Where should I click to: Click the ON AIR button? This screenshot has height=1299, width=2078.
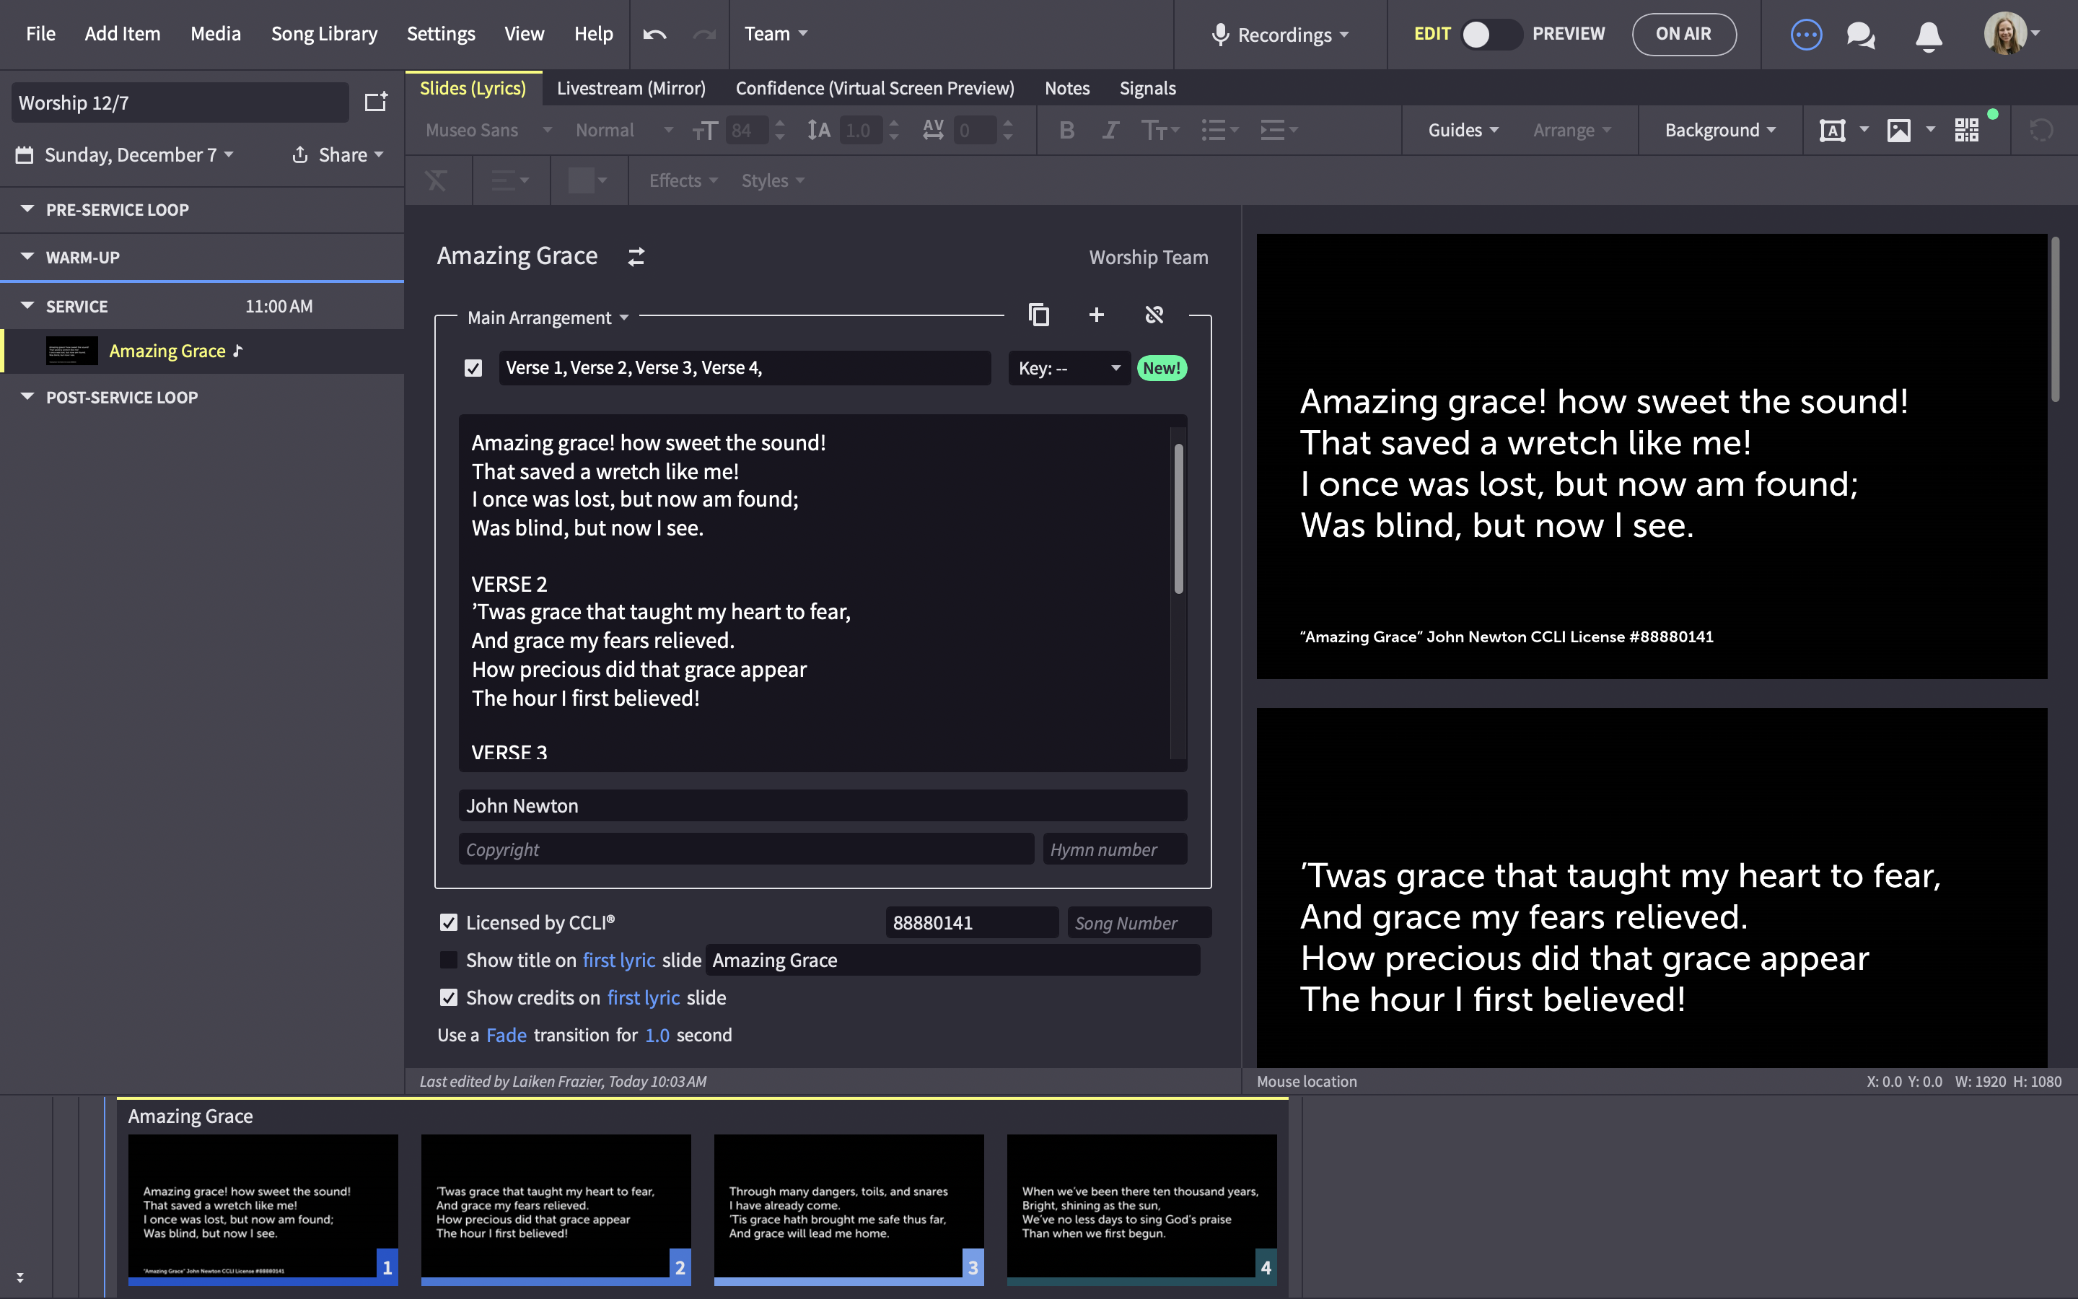(x=1684, y=35)
